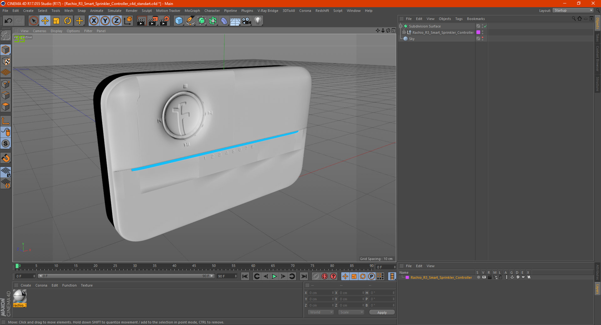Click the Apply button

point(382,312)
